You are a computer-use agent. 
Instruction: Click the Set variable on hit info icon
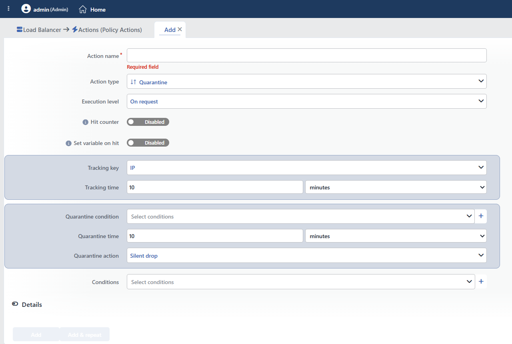[68, 143]
